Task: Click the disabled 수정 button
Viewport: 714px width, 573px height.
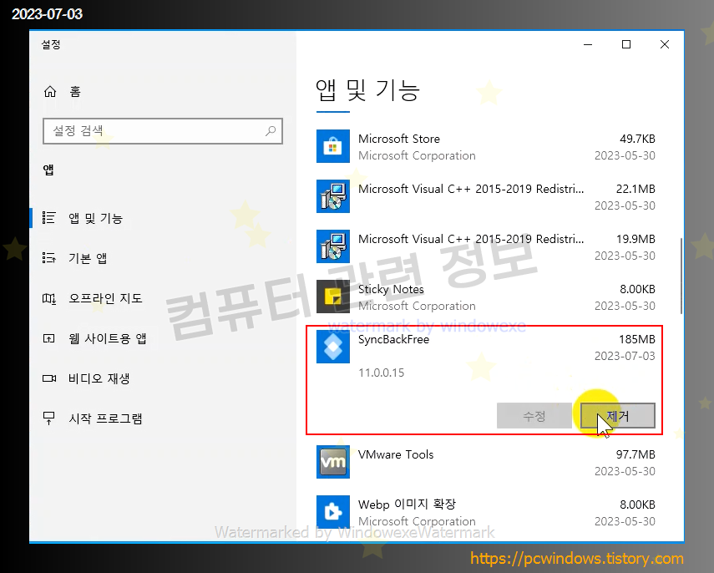Action: [x=534, y=415]
